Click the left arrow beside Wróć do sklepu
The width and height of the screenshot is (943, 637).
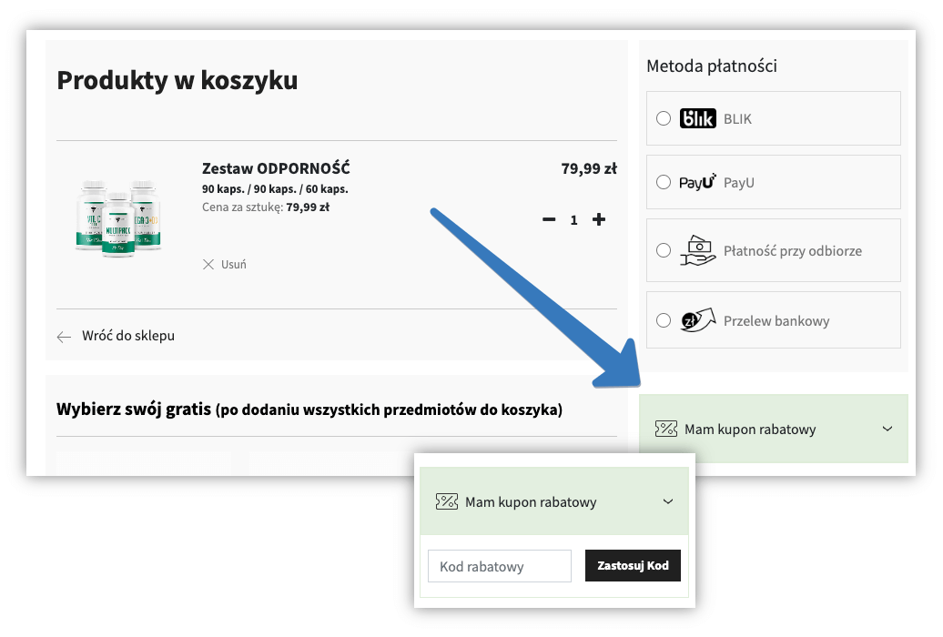click(x=64, y=336)
